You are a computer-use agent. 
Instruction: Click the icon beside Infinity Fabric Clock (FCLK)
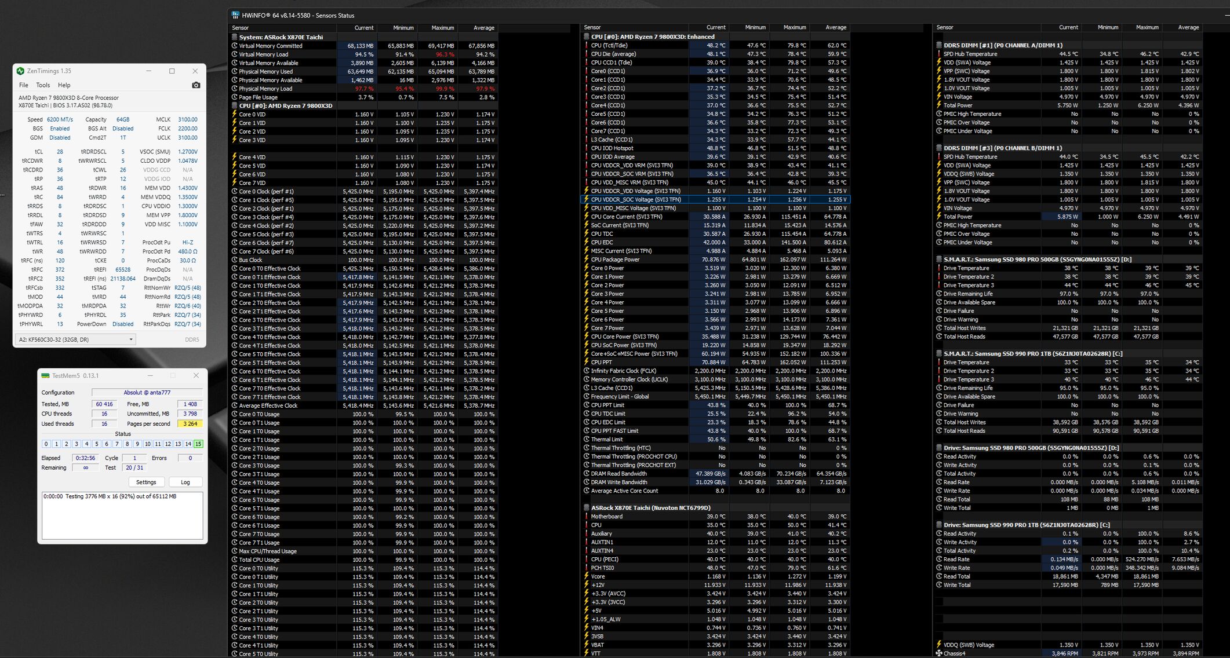coord(587,371)
